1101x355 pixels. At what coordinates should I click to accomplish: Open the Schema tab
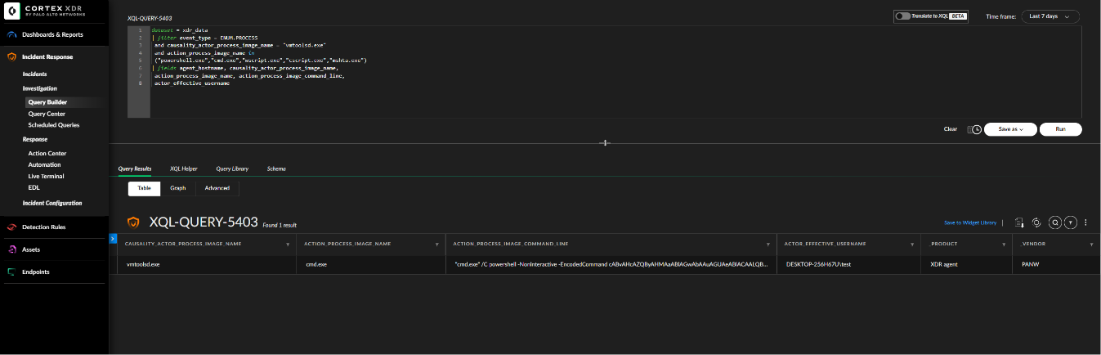[x=276, y=169]
